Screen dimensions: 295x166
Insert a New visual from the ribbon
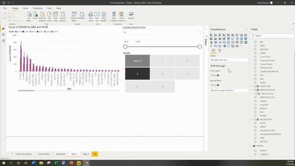91,16
